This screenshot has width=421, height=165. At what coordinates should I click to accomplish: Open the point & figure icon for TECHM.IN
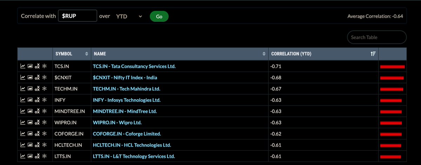[37, 89]
